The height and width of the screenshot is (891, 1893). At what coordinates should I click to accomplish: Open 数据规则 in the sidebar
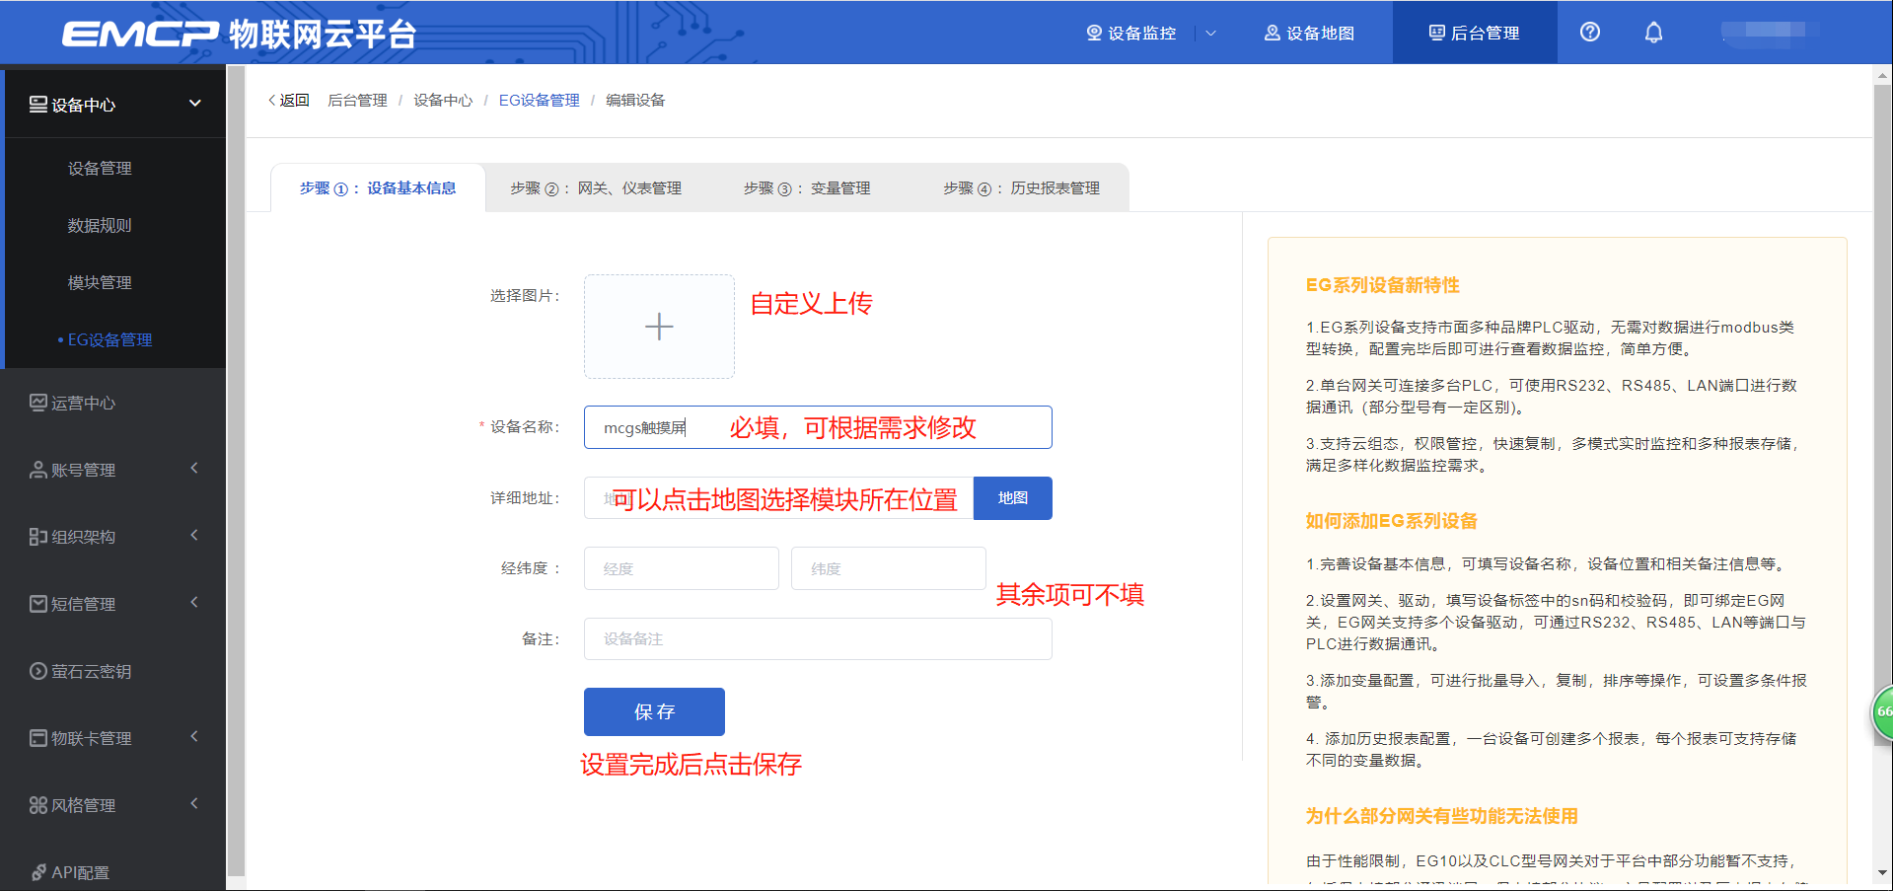[100, 226]
